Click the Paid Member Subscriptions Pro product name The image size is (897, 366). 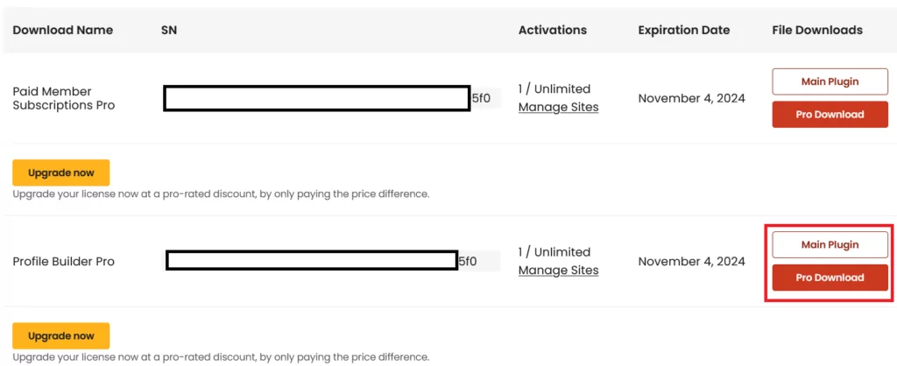[63, 98]
